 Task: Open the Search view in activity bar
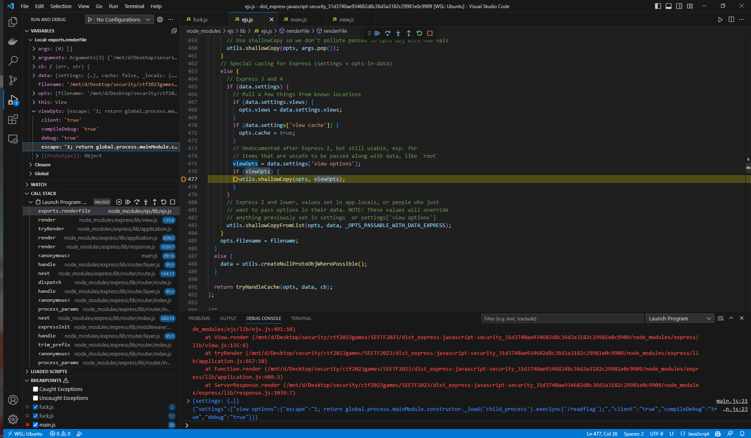13,61
